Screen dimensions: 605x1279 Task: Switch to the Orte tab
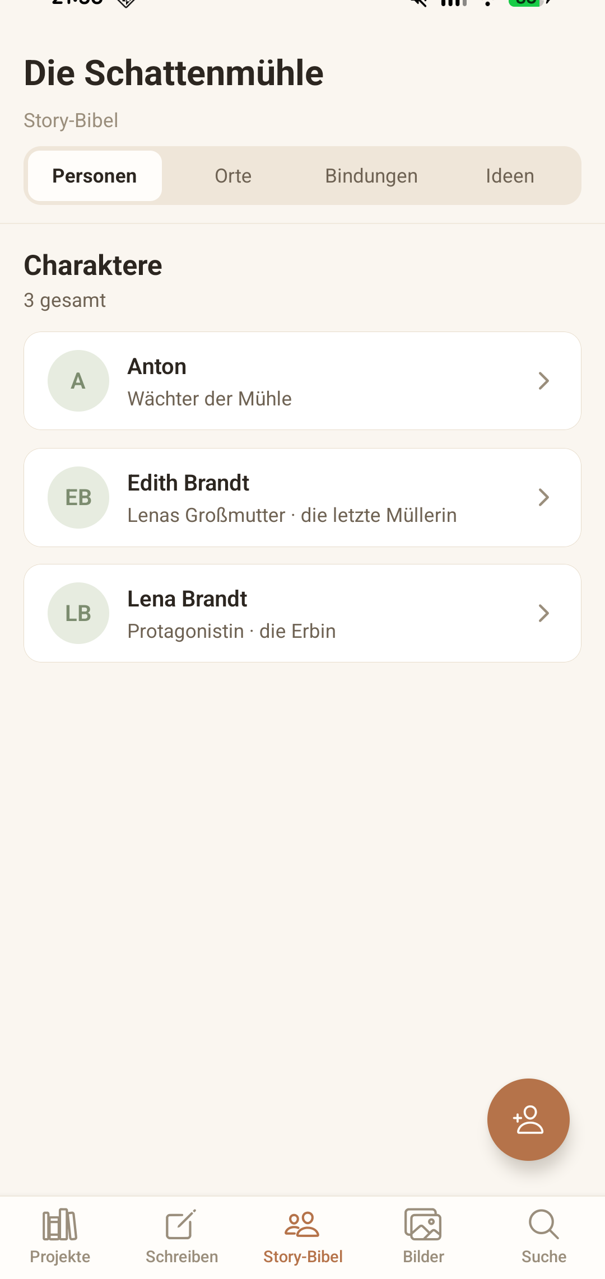(x=233, y=176)
